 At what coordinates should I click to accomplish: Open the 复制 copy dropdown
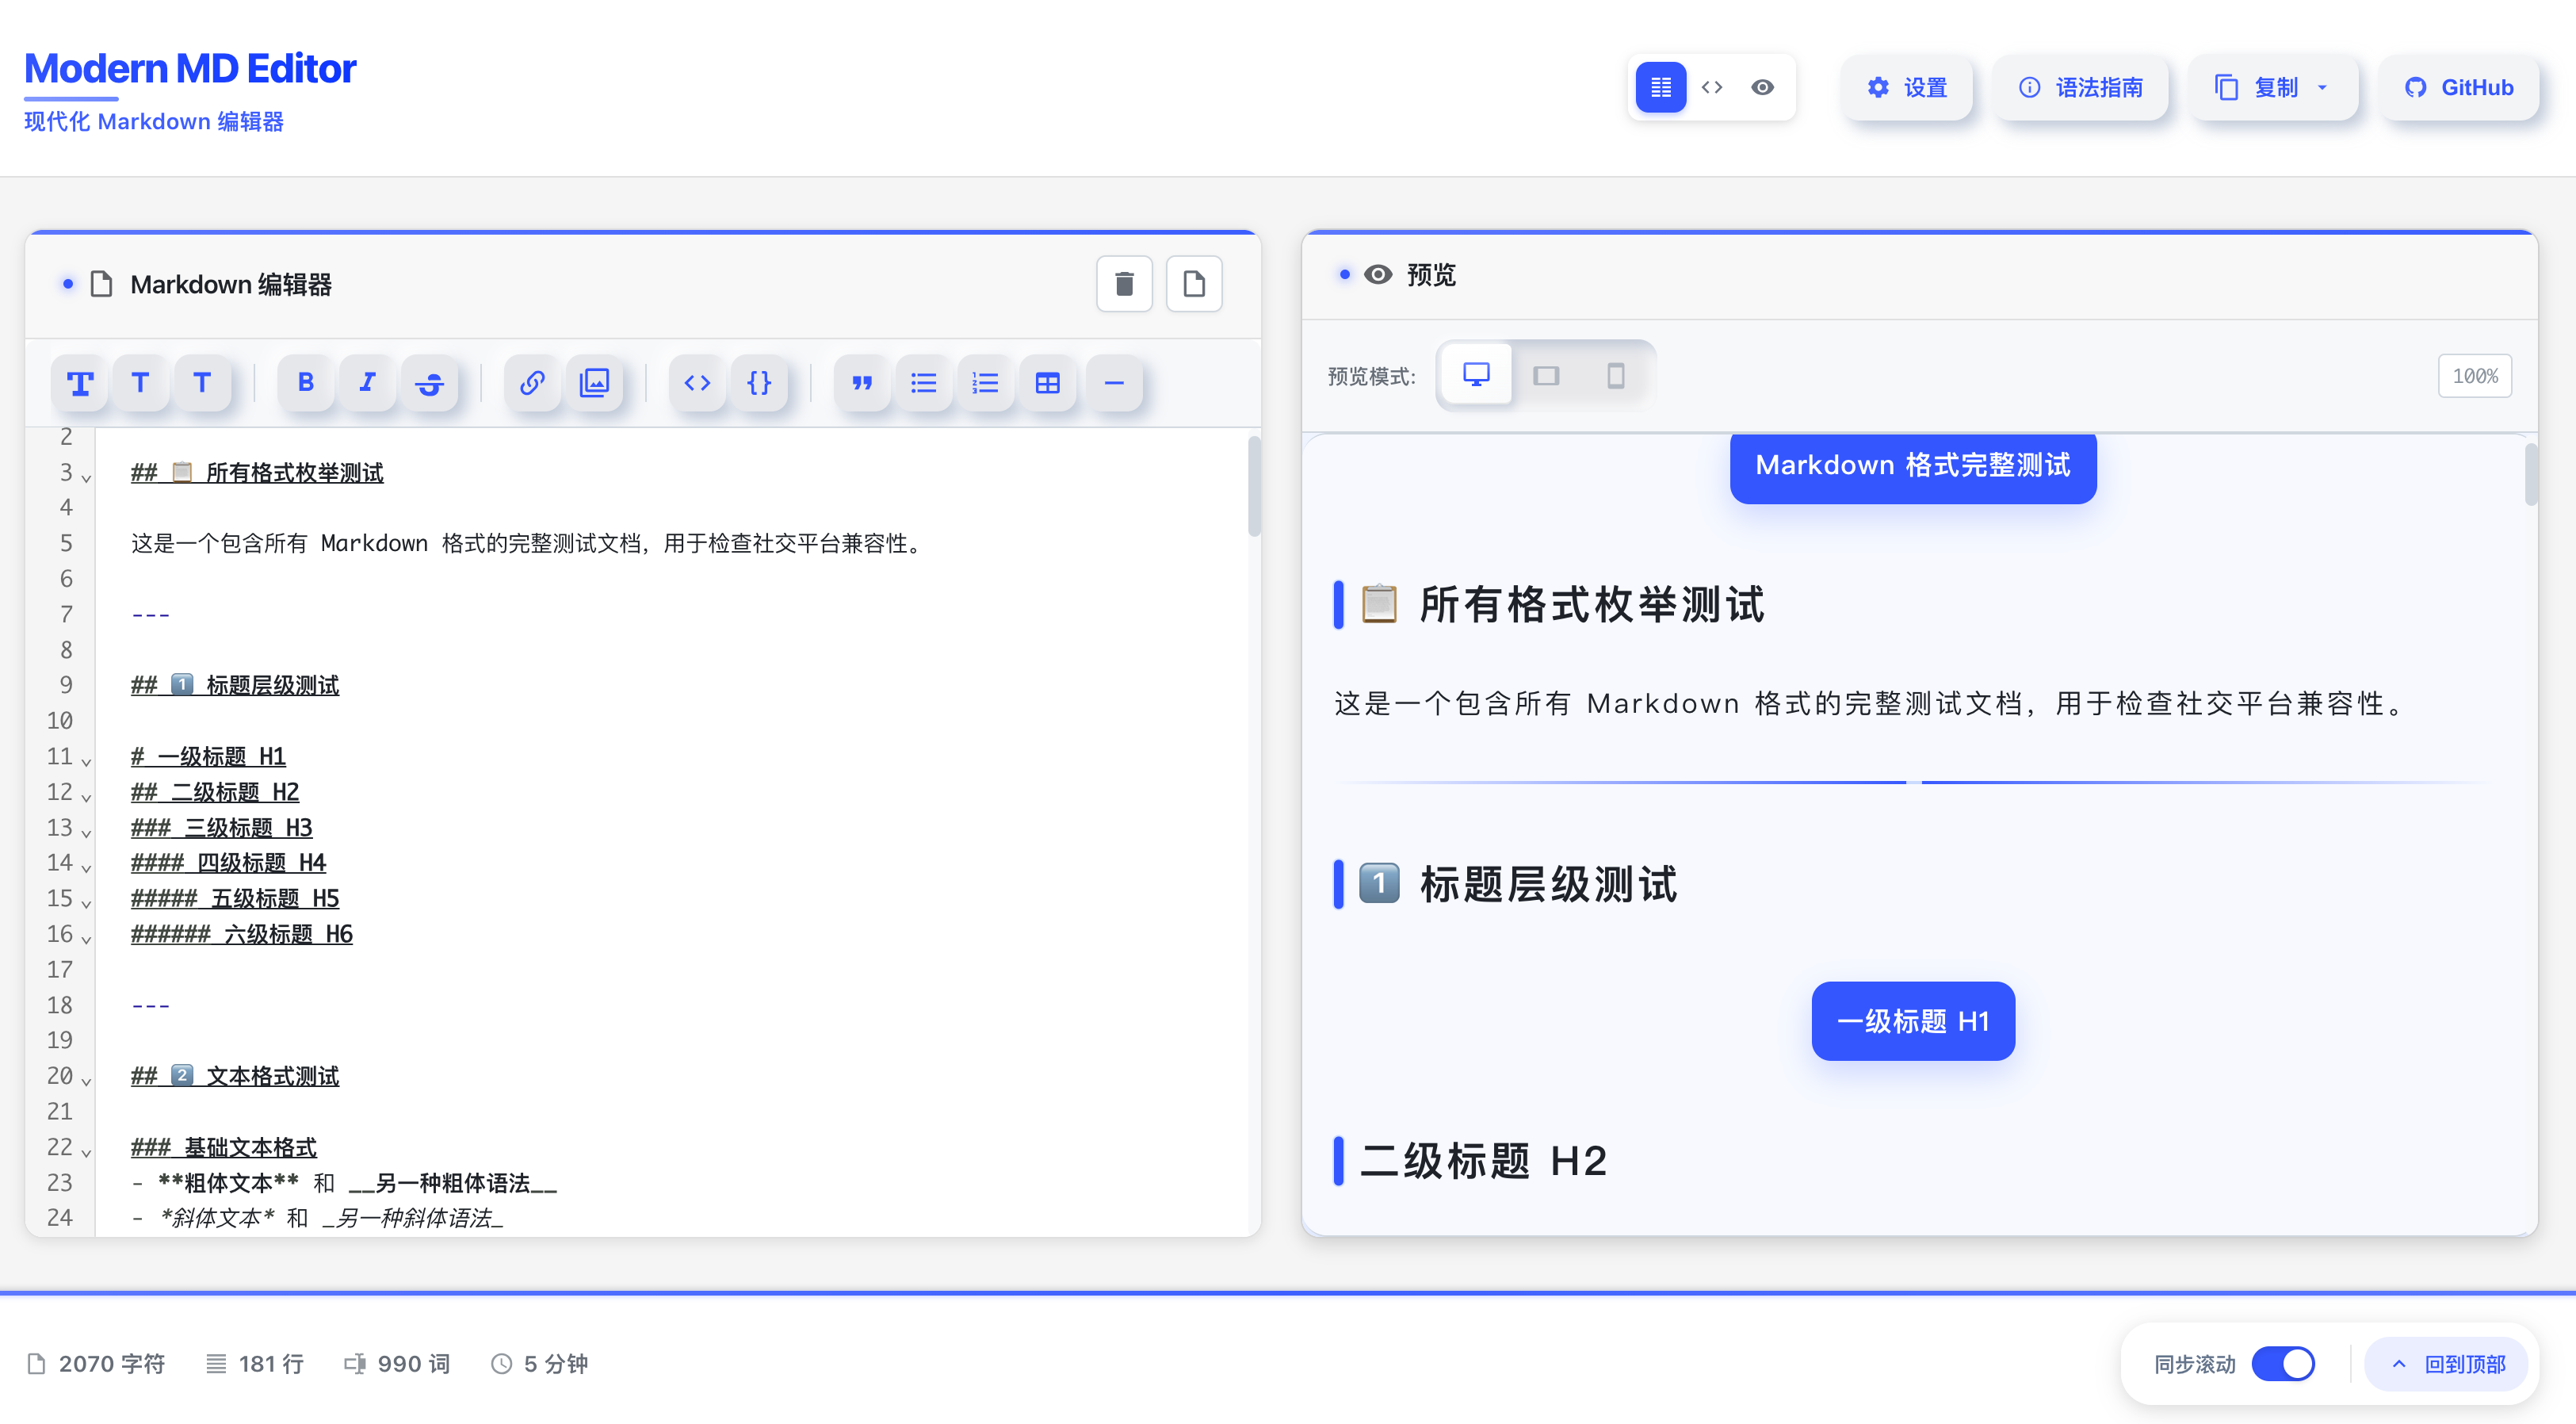[x=2272, y=88]
